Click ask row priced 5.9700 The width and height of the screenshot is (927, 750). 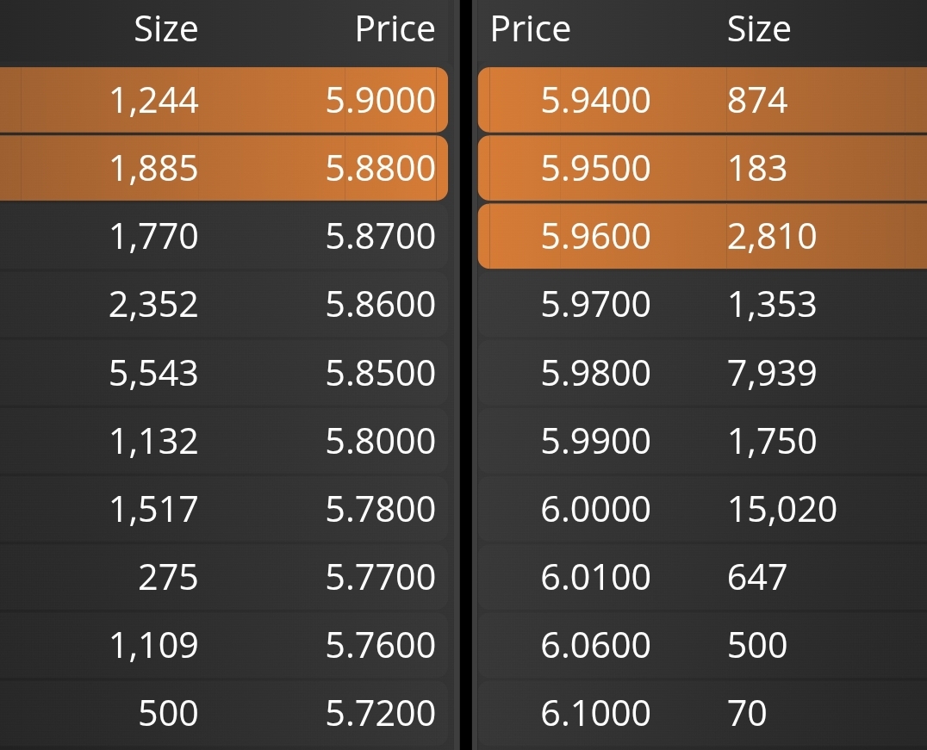tap(702, 304)
